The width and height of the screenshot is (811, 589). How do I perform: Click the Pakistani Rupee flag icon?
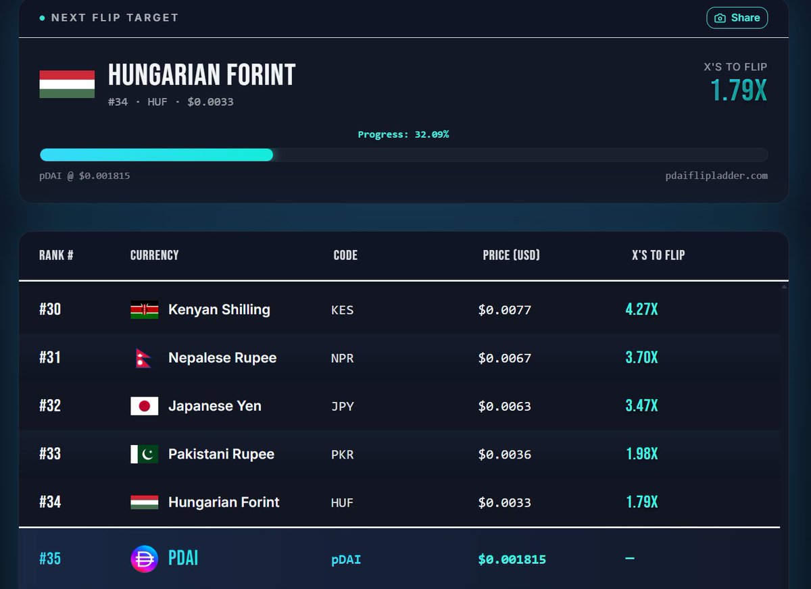[x=145, y=454]
